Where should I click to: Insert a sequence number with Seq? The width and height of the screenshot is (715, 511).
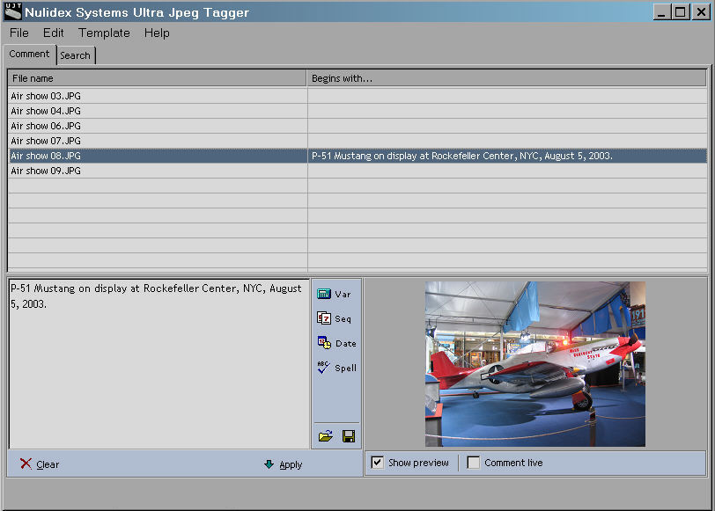[335, 318]
